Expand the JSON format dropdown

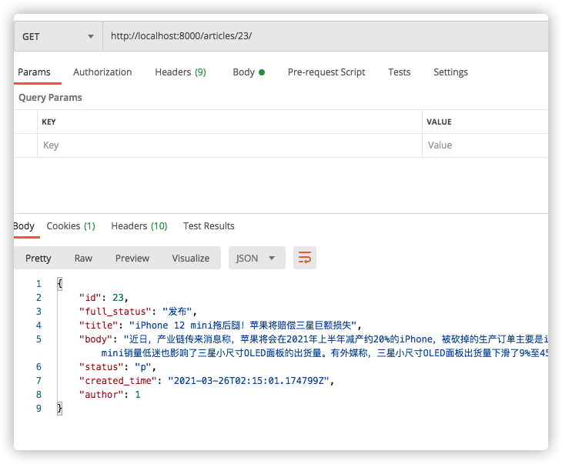tap(257, 259)
